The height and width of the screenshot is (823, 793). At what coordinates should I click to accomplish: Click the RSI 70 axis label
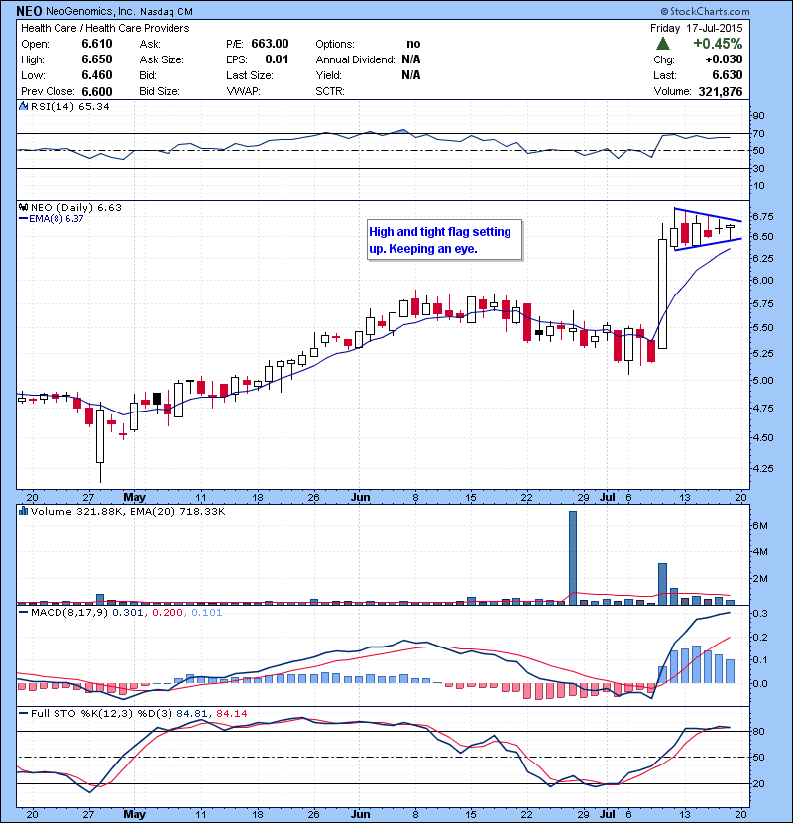tap(758, 133)
